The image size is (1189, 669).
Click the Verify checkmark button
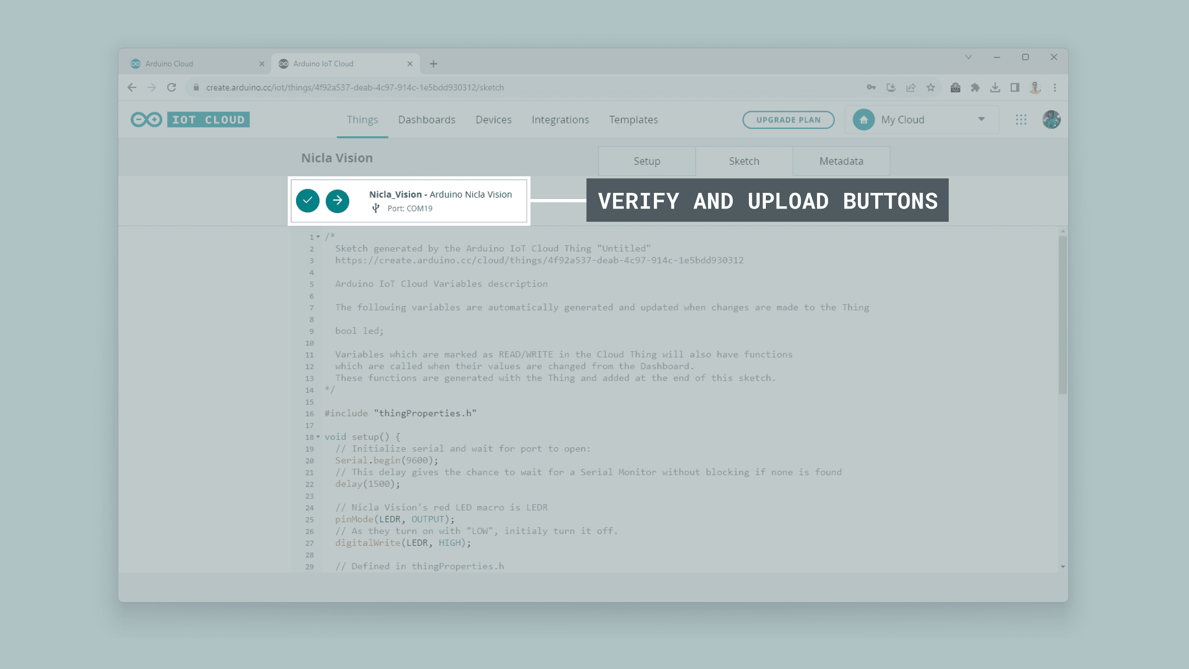pos(308,200)
